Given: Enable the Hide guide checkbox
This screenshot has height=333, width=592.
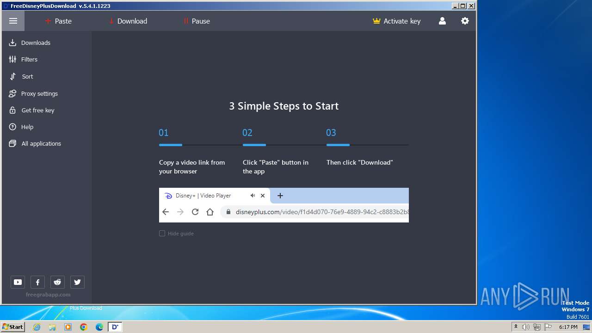Looking at the screenshot, I should click(162, 234).
